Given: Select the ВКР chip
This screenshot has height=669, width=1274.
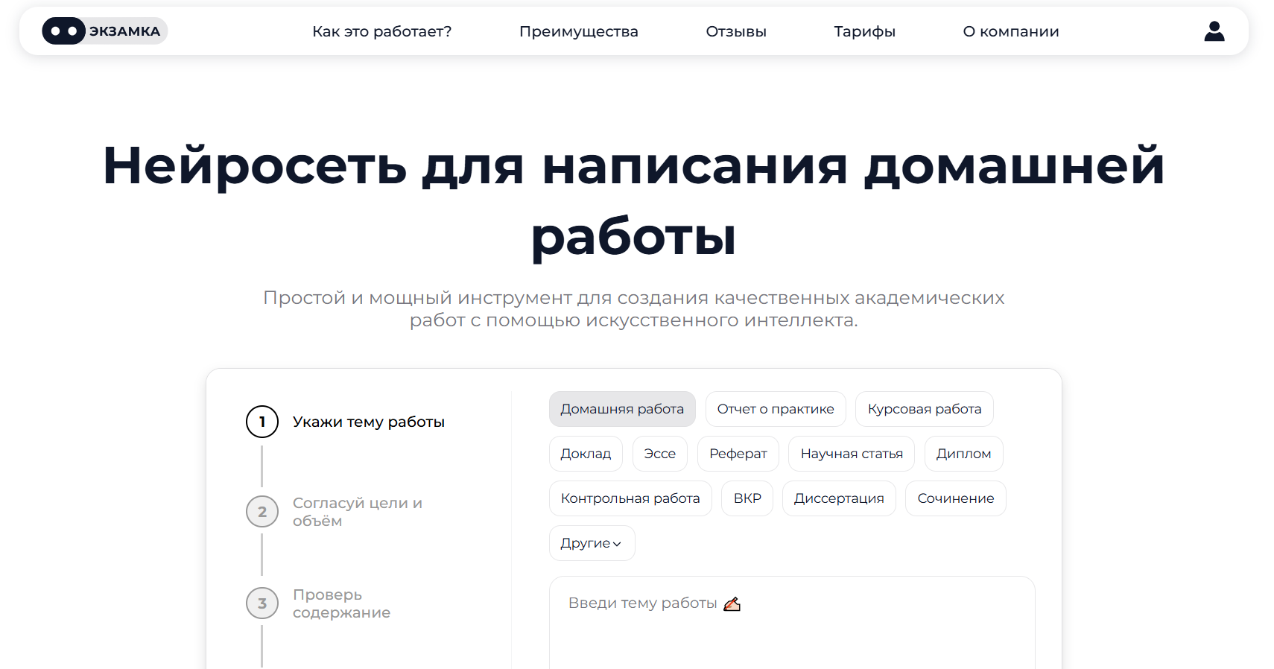Looking at the screenshot, I should tap(747, 498).
